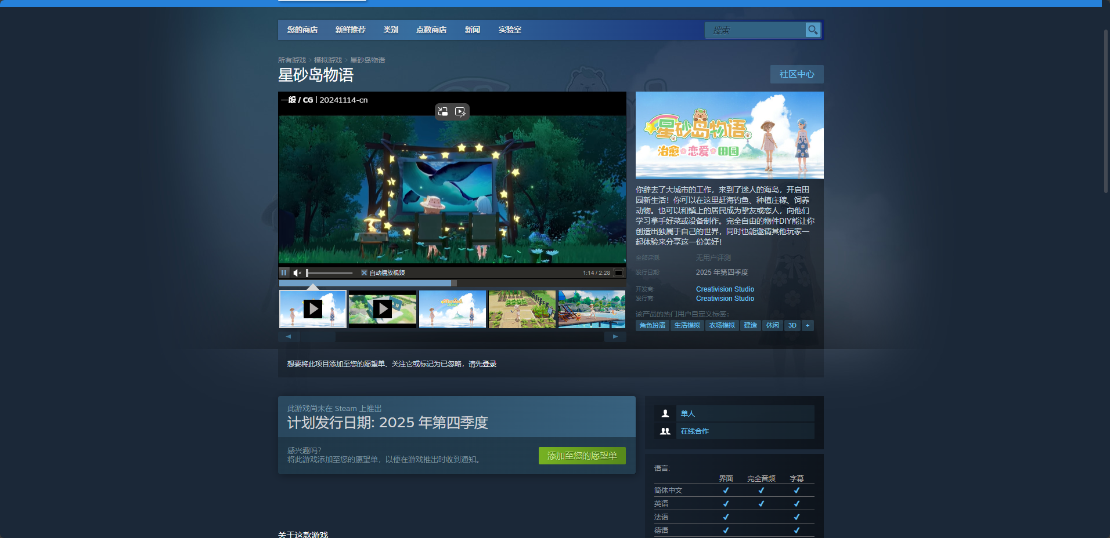
Task: Open the 您的商店 menu
Action: pos(302,30)
